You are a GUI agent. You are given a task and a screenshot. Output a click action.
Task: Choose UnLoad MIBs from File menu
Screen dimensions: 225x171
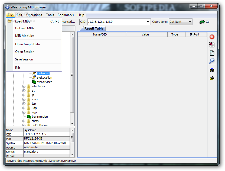click(34, 28)
